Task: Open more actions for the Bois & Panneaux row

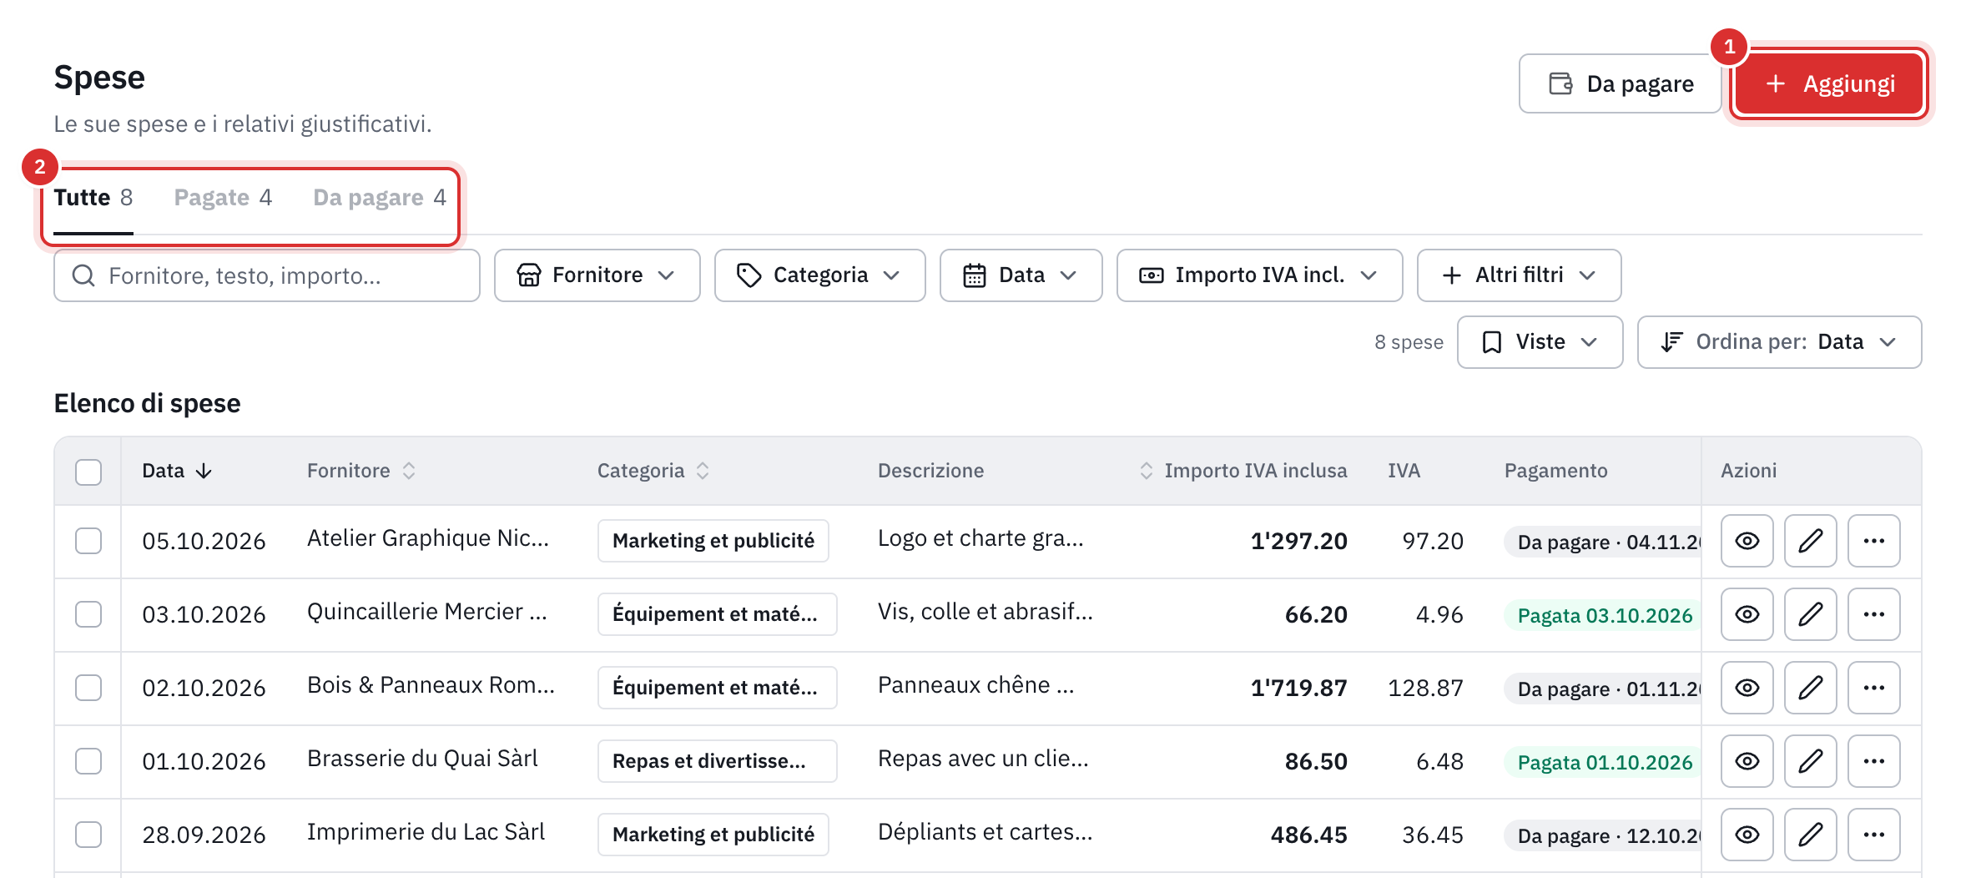Action: click(1873, 688)
